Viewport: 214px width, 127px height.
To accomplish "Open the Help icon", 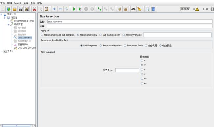I will pos(153,9).
